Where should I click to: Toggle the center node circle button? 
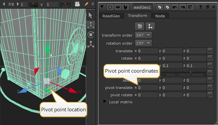(110, 7)
